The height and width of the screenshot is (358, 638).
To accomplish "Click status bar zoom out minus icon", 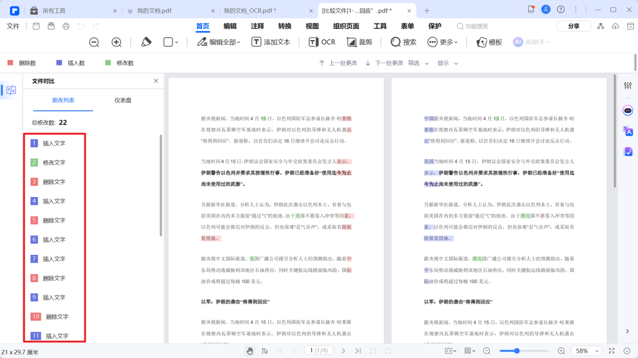I will [x=487, y=351].
